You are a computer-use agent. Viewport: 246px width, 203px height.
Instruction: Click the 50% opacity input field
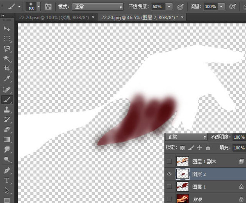coord(158,7)
